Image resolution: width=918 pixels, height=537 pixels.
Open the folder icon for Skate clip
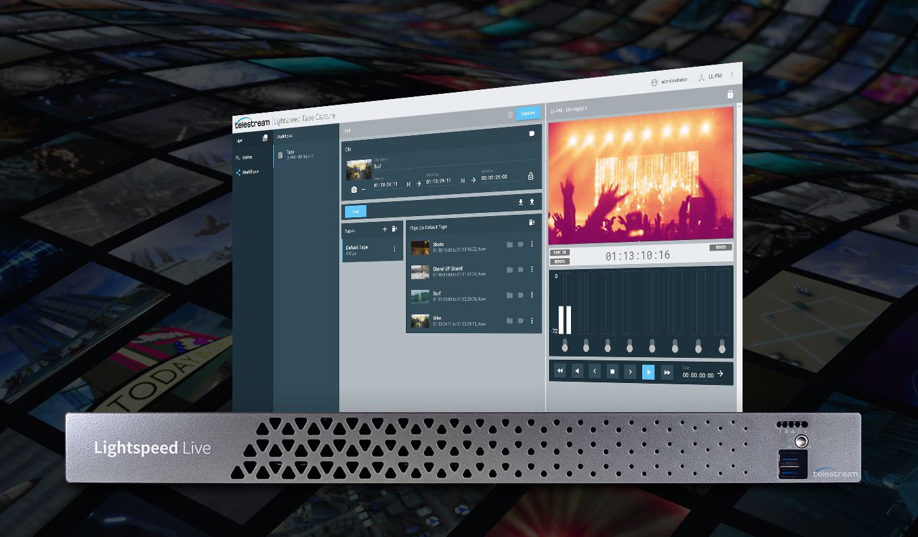click(x=509, y=245)
